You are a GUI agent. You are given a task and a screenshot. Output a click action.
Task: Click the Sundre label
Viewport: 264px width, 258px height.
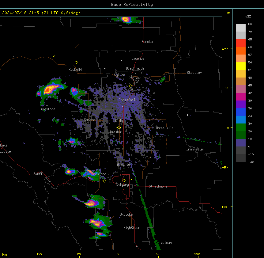coord(89,120)
